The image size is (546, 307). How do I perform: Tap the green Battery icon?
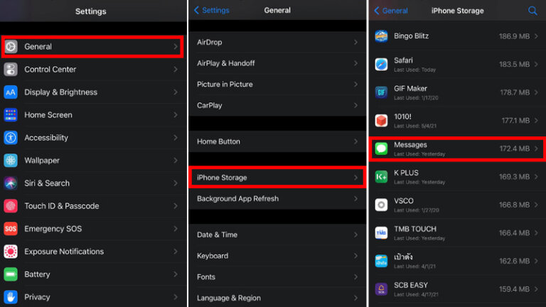point(11,274)
